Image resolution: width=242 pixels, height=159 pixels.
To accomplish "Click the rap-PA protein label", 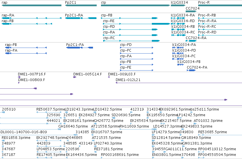I will (x=11, y=50).
